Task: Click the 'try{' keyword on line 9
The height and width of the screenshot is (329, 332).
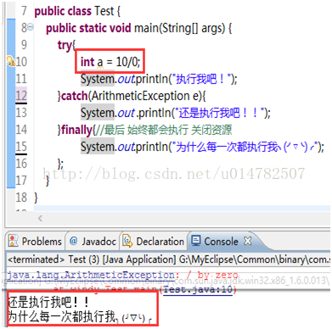Action: (x=66, y=45)
